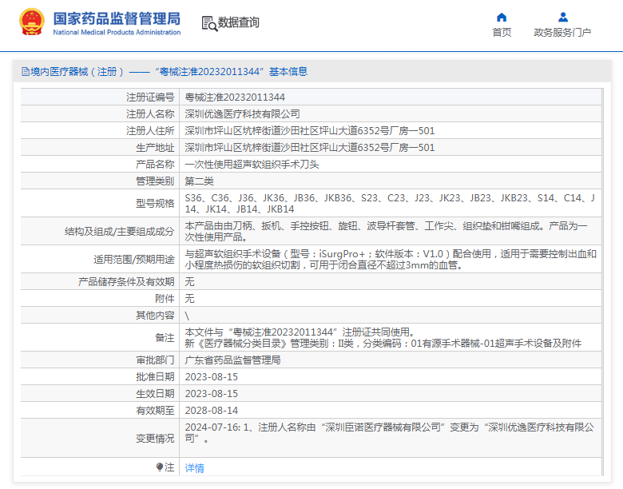Select registration number 粤械注准20232011344 value
Viewport: 623px width, 489px height.
tap(235, 97)
